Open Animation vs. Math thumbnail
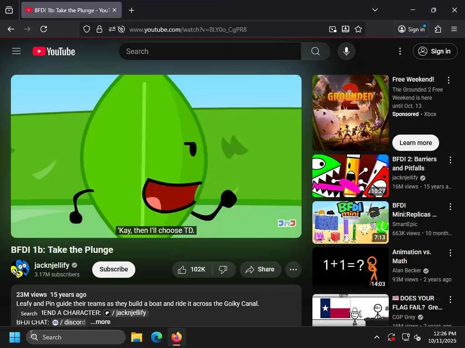Image resolution: width=465 pixels, height=348 pixels. (x=350, y=269)
